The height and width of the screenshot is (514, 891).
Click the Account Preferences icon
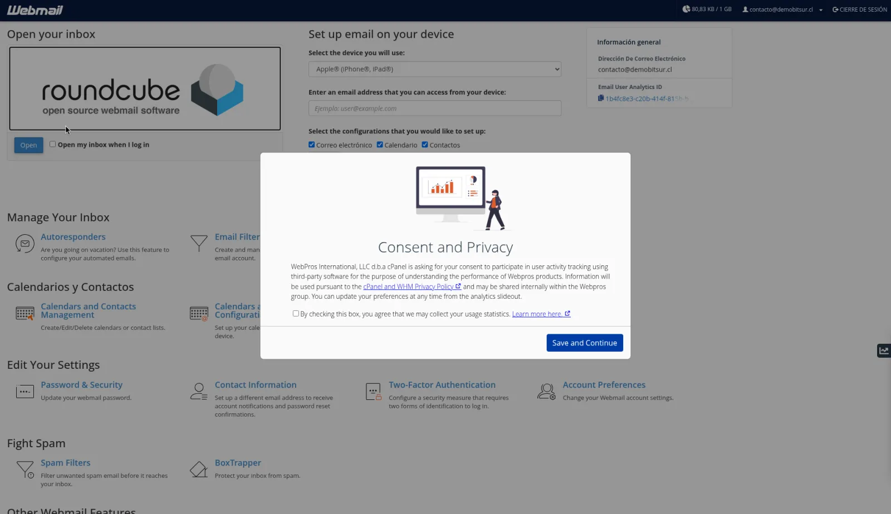coord(546,392)
